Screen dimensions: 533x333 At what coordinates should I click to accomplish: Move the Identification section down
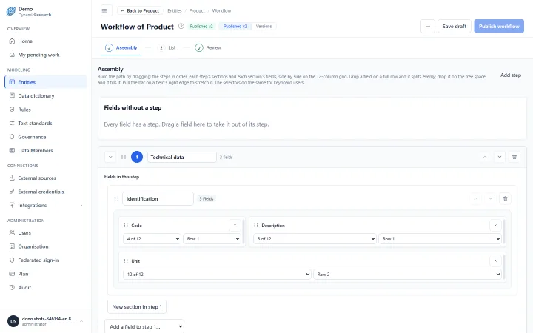pyautogui.click(x=490, y=198)
